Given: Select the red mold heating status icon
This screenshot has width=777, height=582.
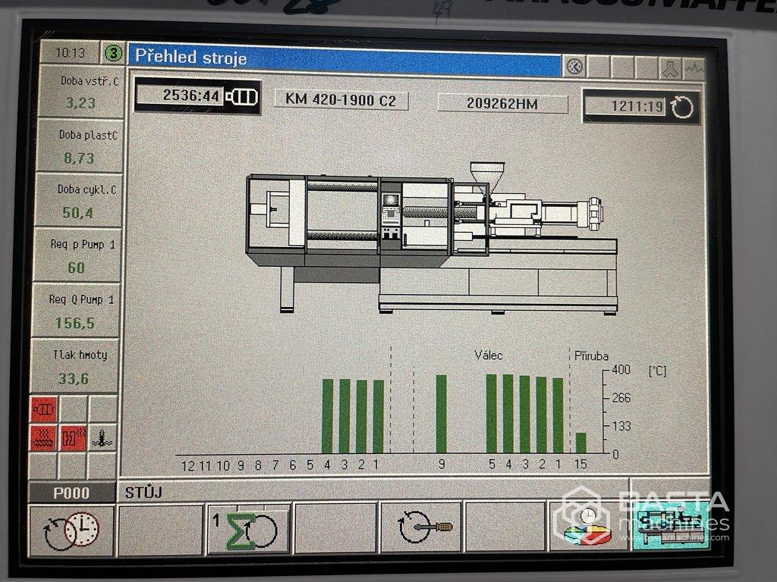Looking at the screenshot, I should (74, 438).
